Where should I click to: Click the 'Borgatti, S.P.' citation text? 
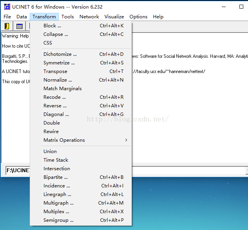click(16, 56)
